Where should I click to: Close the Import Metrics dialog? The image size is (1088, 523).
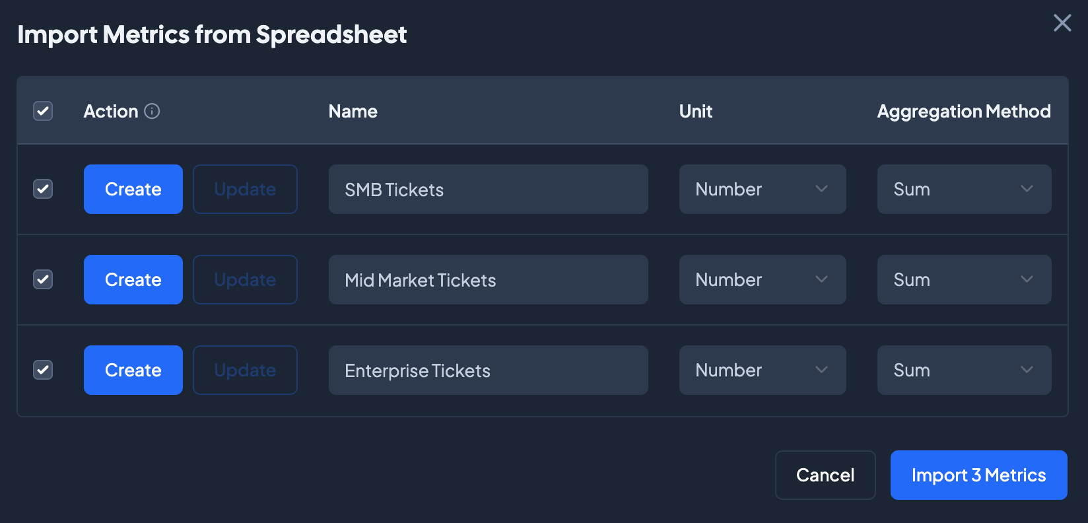(x=1062, y=23)
